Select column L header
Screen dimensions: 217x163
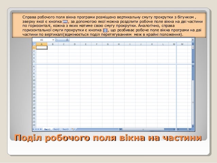163,44
